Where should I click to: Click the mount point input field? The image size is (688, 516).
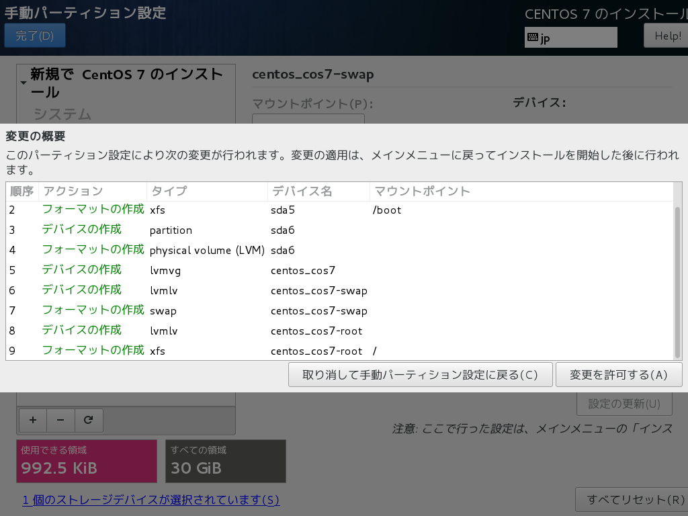tap(308, 119)
